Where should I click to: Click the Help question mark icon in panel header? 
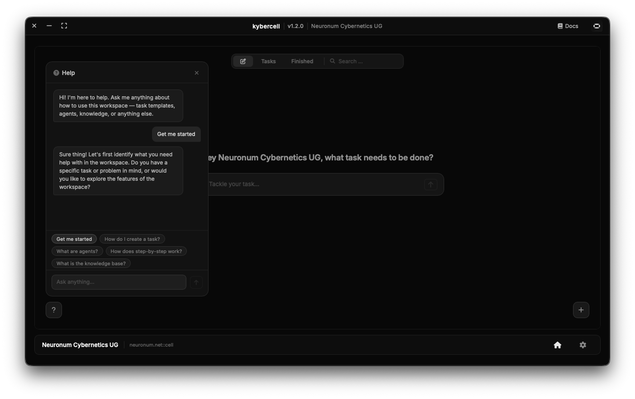pyautogui.click(x=56, y=73)
